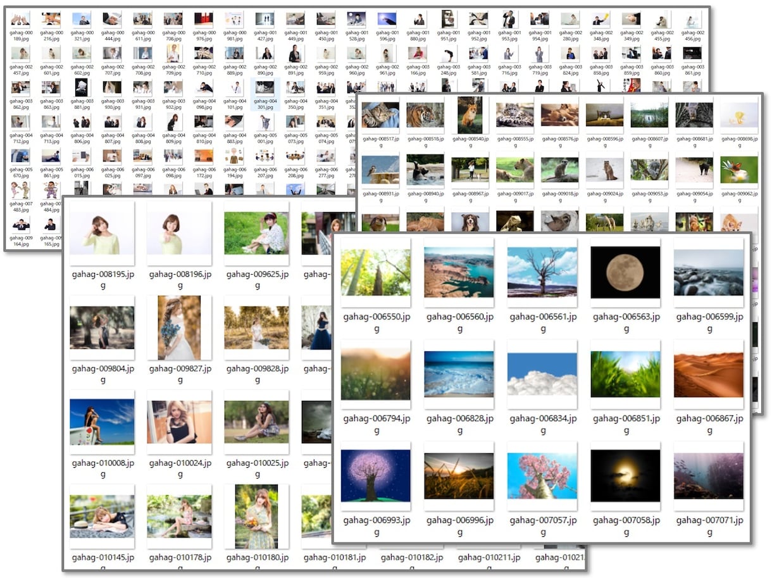Select gahag-002457.jpg in back window
Image resolution: width=772 pixels, height=578 pixels.
click(21, 60)
